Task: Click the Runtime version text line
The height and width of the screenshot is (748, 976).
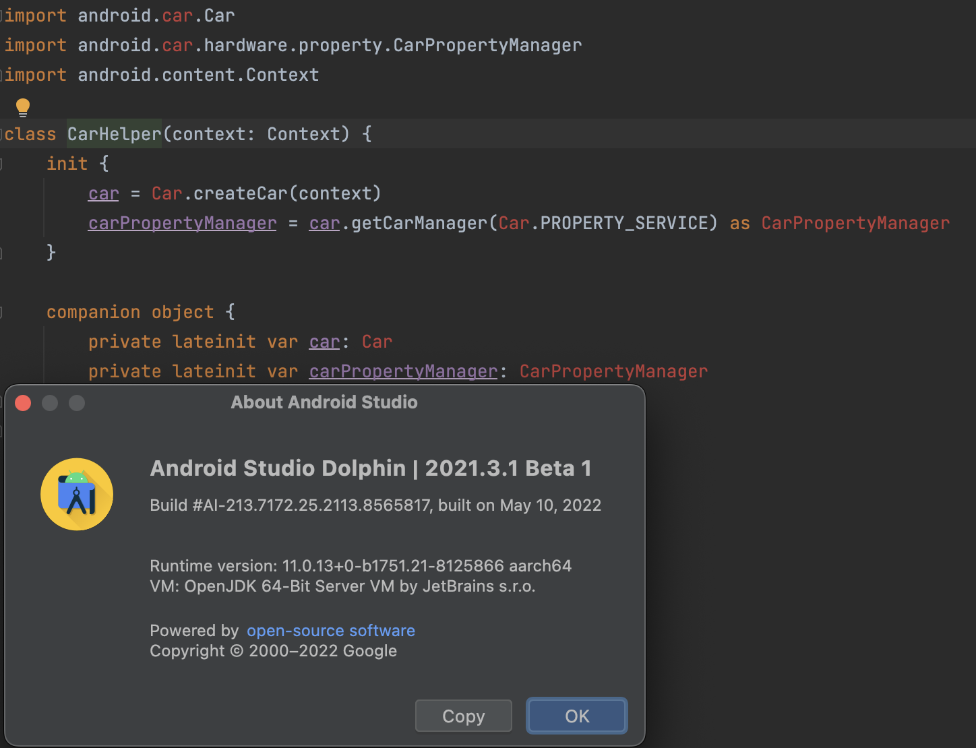Action: point(360,566)
